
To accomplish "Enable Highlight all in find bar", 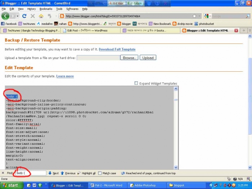I will click(x=86, y=173).
